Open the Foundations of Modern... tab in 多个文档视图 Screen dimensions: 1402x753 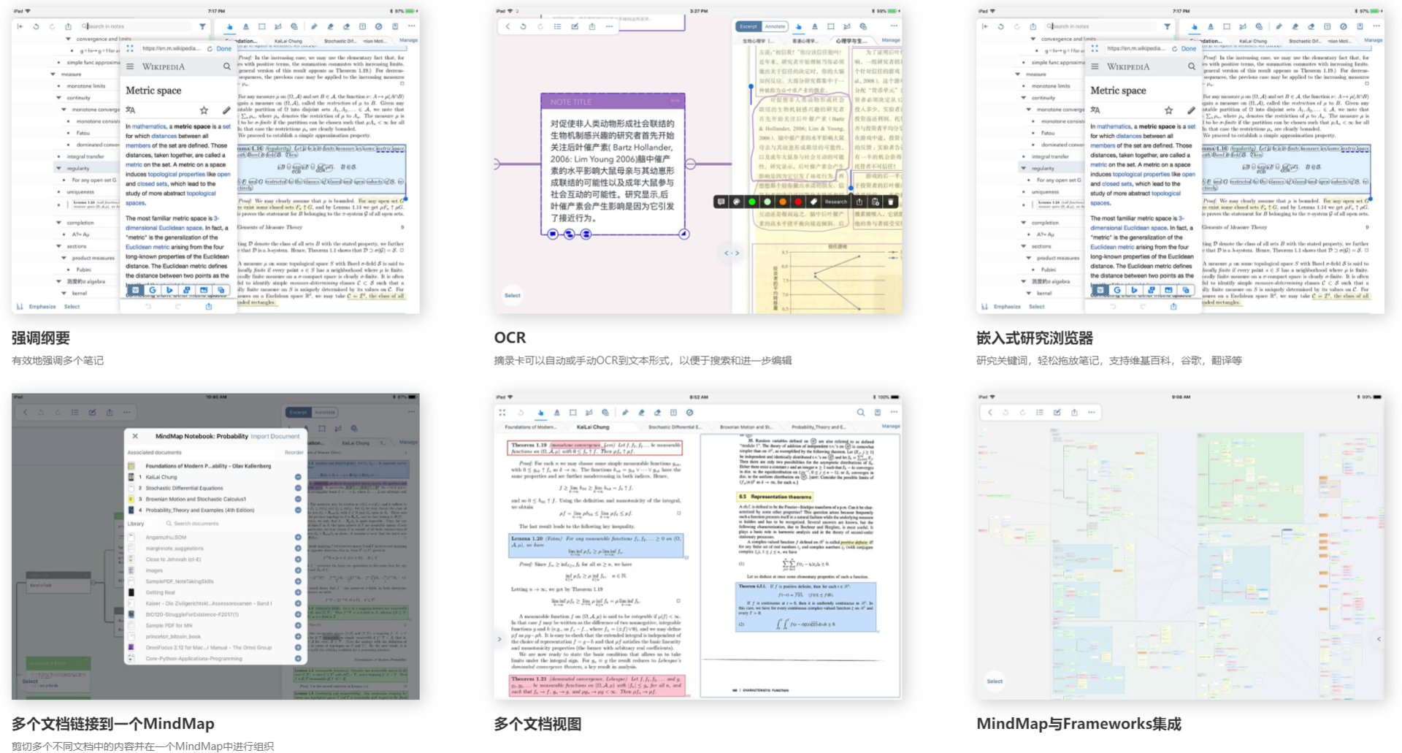tap(530, 427)
